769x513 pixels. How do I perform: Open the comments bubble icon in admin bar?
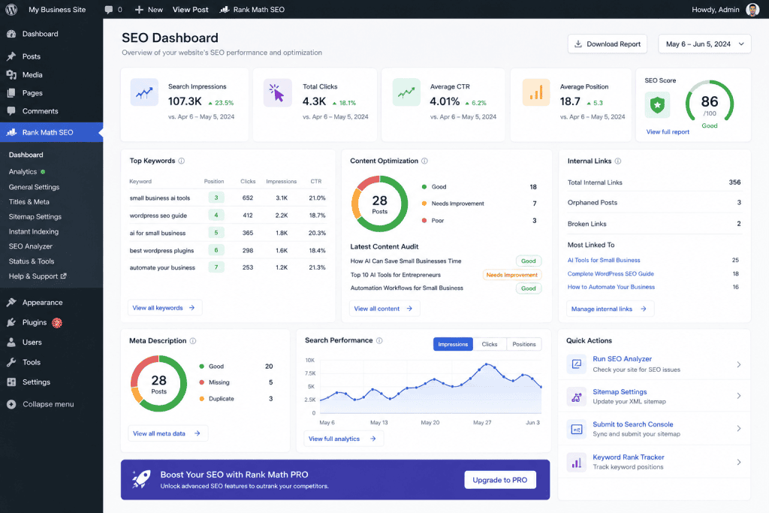pos(108,10)
